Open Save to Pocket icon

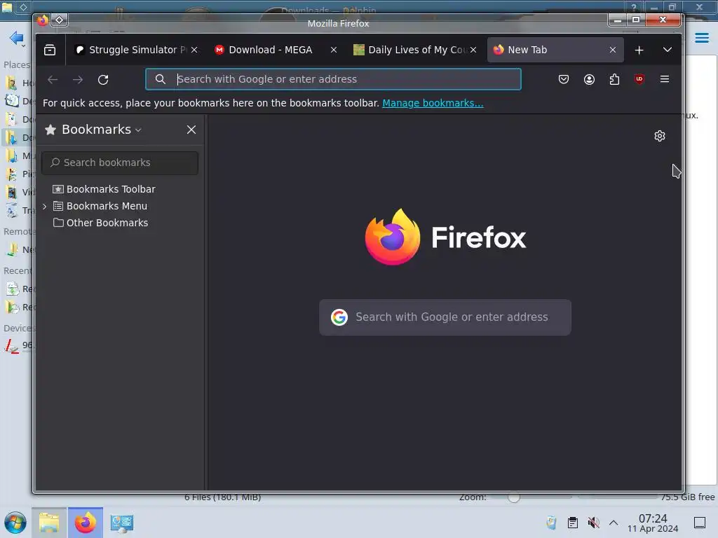coord(564,79)
